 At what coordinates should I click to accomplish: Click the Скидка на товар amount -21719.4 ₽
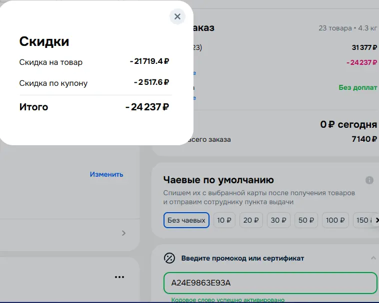[149, 61]
